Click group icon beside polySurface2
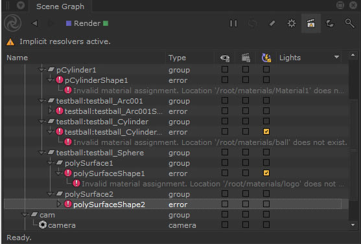Screen dimensions: 361x244 click(60, 194)
